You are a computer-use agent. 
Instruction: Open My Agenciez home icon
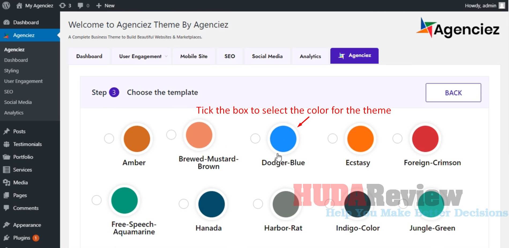(x=19, y=6)
